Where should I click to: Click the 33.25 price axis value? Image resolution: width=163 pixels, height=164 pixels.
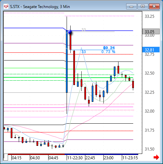(x=150, y=16)
